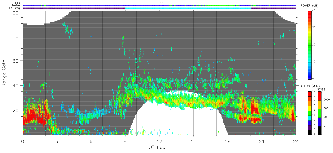
Task: Click the Range Gate y-axis title
Action: point(4,73)
